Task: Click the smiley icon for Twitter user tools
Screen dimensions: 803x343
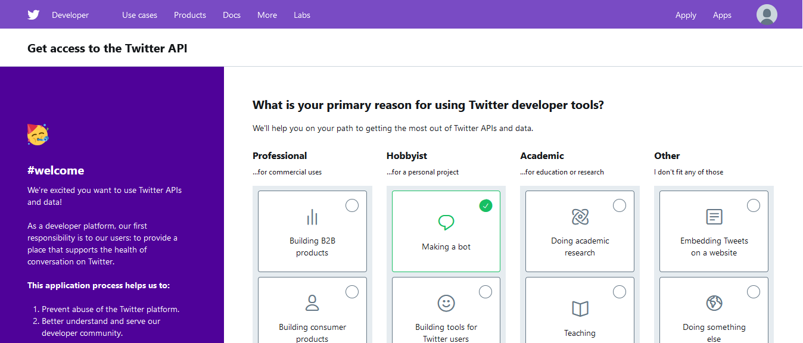Action: point(446,303)
